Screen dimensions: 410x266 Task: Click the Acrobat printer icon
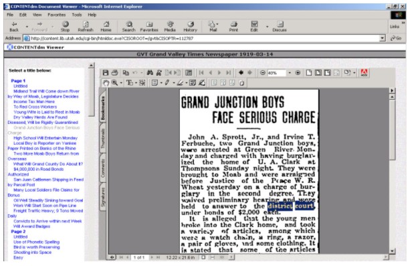115,72
